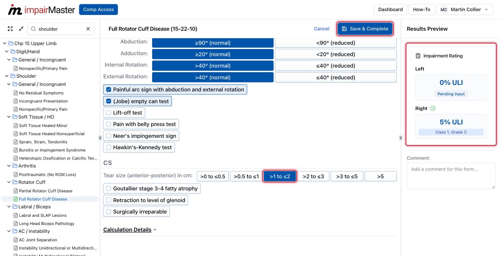Open the How-To page
Viewport: 501px width, 256px height.
[x=421, y=9]
